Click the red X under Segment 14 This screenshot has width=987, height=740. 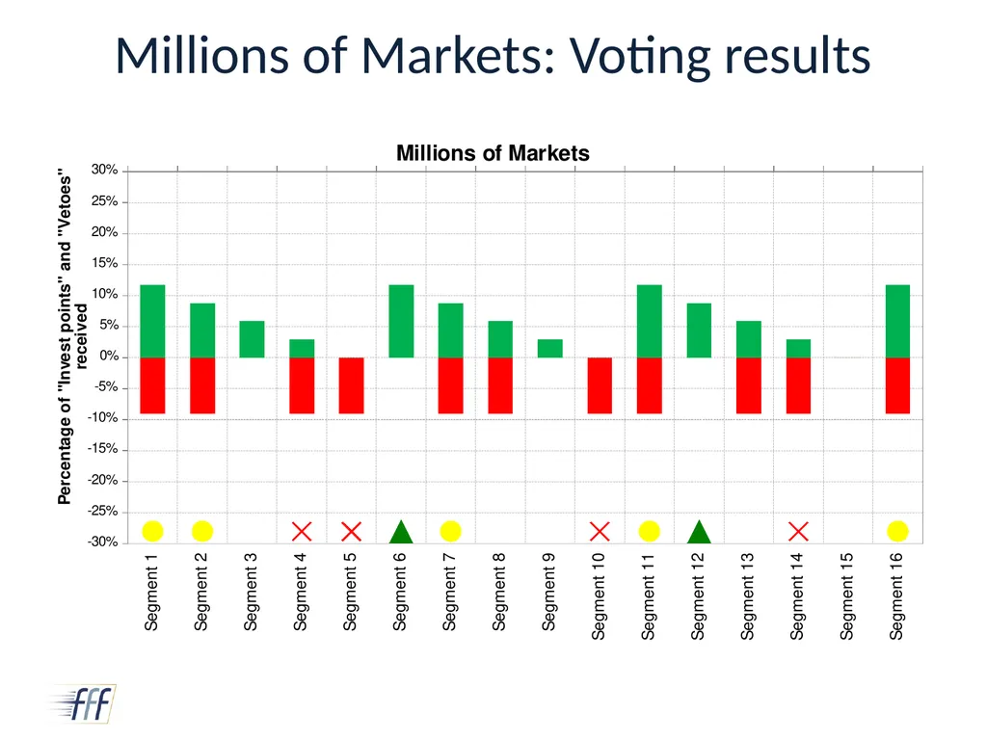[x=798, y=532]
